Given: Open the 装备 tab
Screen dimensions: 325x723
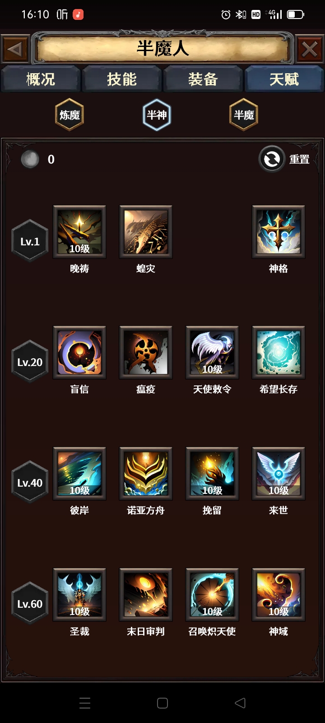Looking at the screenshot, I should [x=203, y=80].
